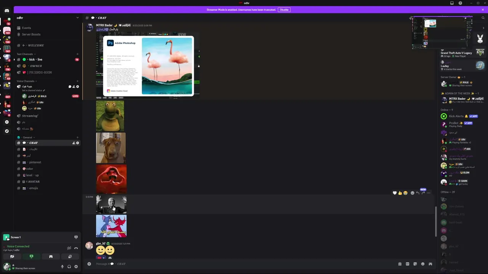Open Discord direct messages home icon
Image resolution: width=488 pixels, height=274 pixels.
pyautogui.click(x=7, y=11)
